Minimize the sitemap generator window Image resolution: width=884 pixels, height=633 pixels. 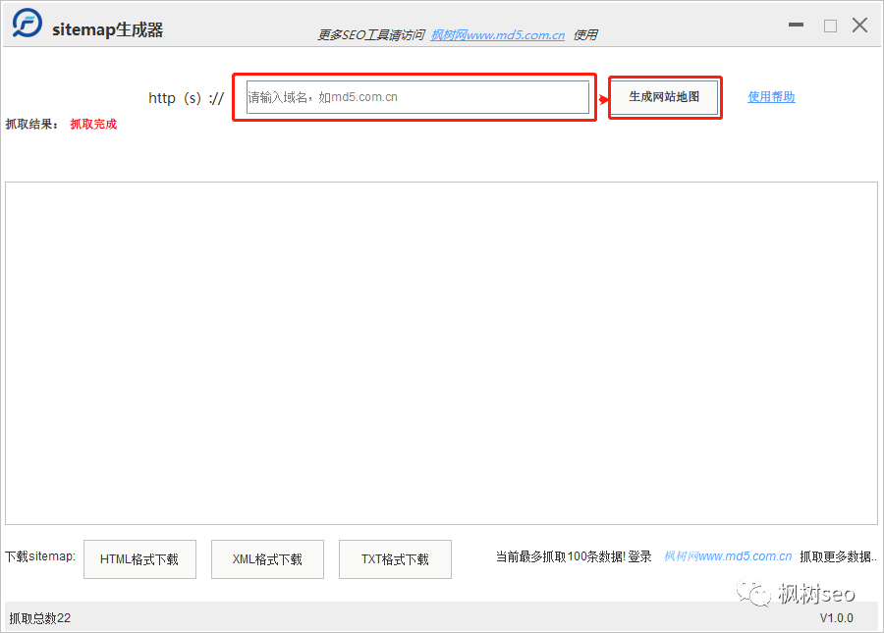click(796, 25)
